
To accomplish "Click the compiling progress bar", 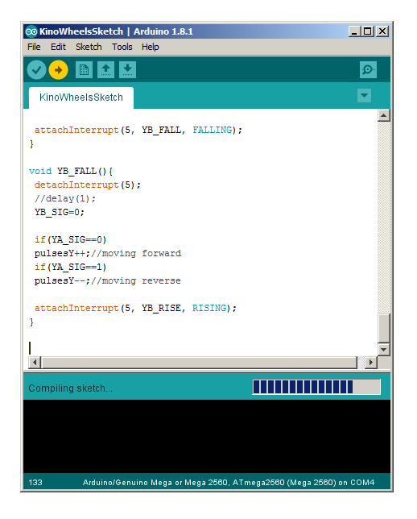I will click(316, 387).
